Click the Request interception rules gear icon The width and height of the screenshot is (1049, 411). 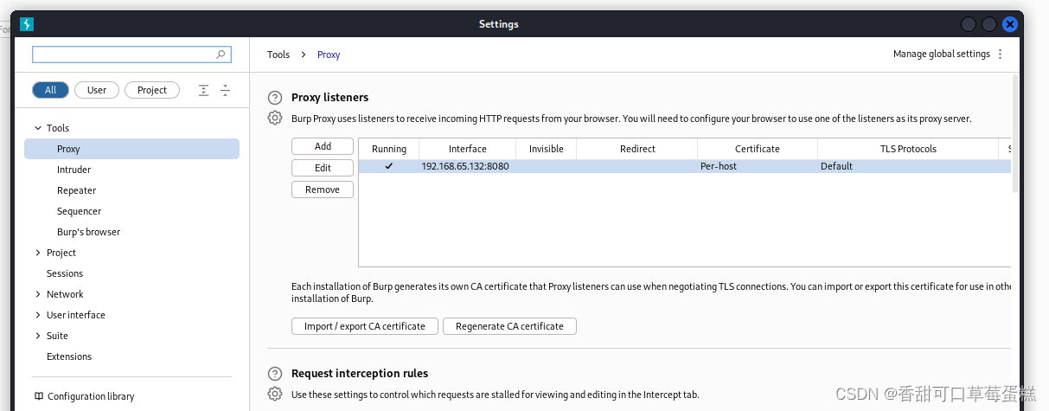(275, 394)
